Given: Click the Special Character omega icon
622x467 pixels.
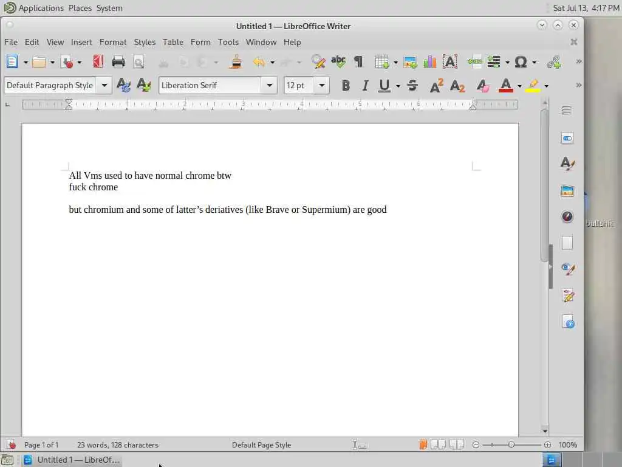Looking at the screenshot, I should 521,62.
